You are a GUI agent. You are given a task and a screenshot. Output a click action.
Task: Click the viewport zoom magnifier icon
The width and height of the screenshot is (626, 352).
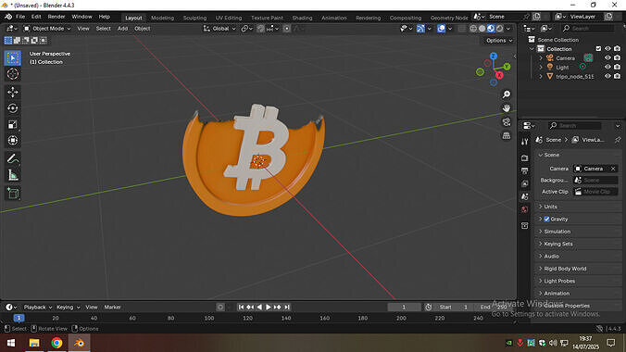pos(507,94)
